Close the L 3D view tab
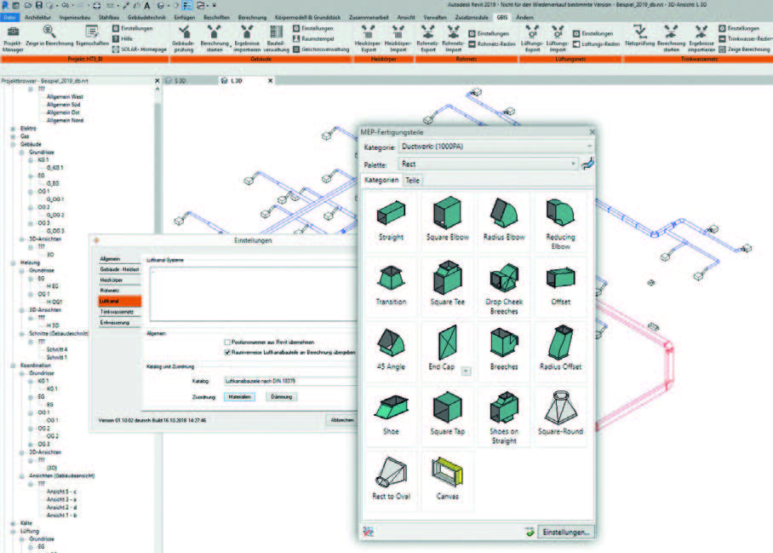773x553 pixels. [270, 80]
